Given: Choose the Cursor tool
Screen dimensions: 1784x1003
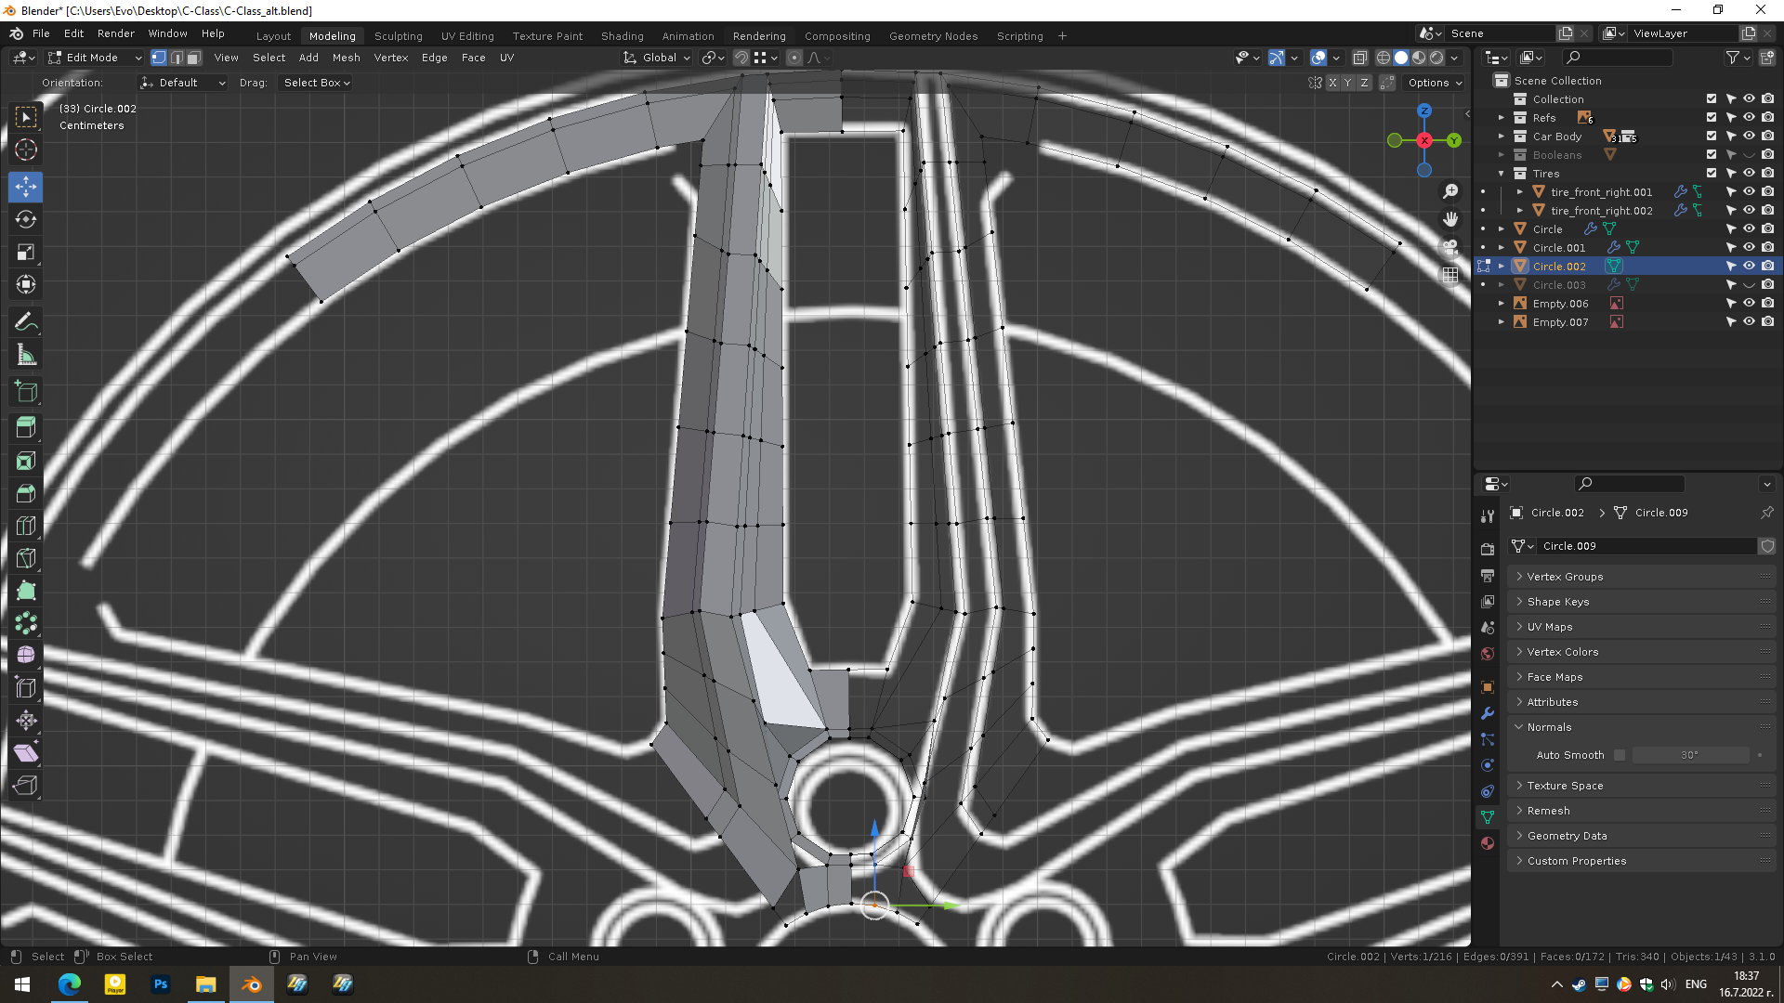Looking at the screenshot, I should [26, 150].
